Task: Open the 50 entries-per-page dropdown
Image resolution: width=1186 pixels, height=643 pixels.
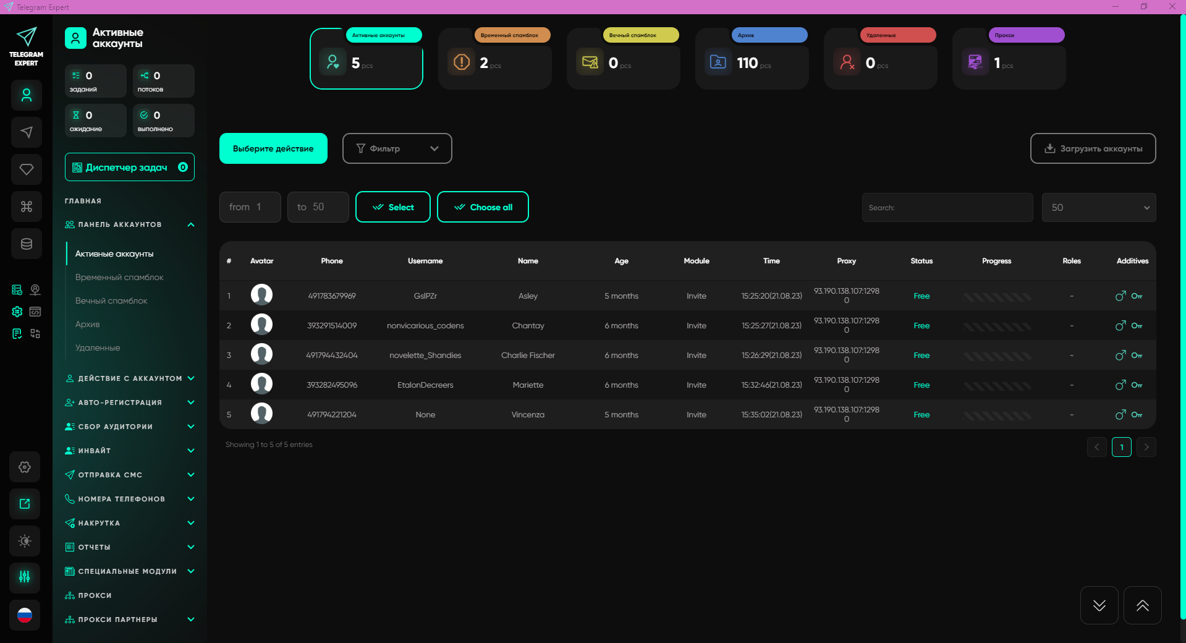Action: (1099, 208)
